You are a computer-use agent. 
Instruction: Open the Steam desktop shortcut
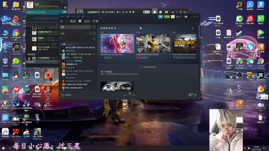click(x=239, y=34)
